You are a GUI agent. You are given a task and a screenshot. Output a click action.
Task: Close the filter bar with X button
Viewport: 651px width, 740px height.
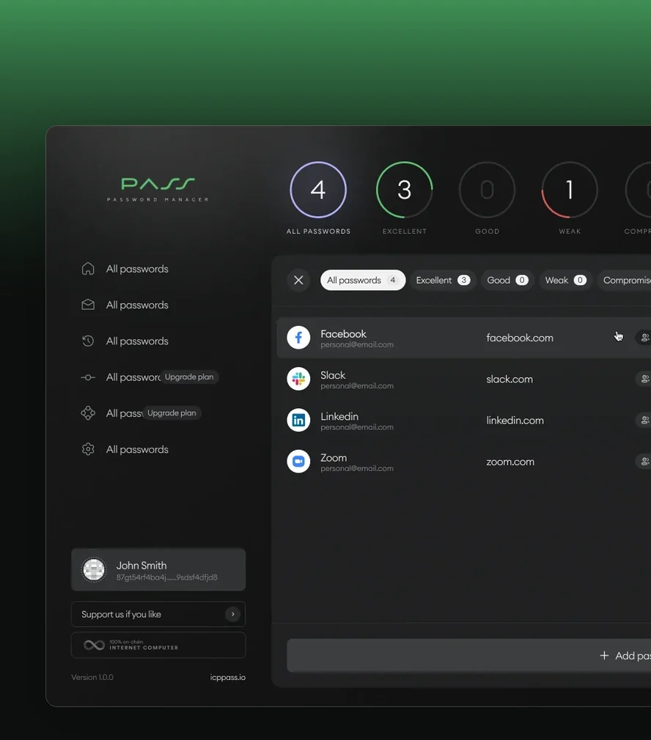(298, 281)
